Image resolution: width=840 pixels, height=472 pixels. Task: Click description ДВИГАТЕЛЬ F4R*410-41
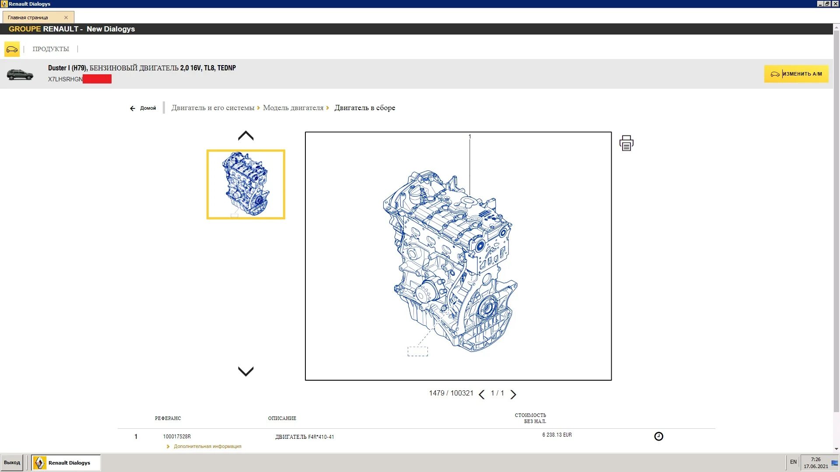[304, 437]
